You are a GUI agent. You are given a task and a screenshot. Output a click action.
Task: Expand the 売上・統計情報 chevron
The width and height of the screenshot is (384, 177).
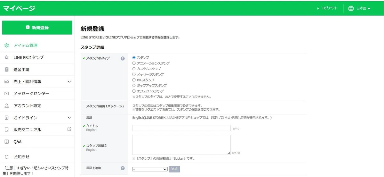click(x=69, y=81)
